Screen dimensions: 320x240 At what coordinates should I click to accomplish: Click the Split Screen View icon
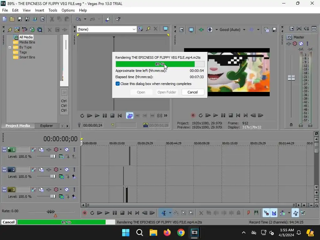(x=210, y=30)
